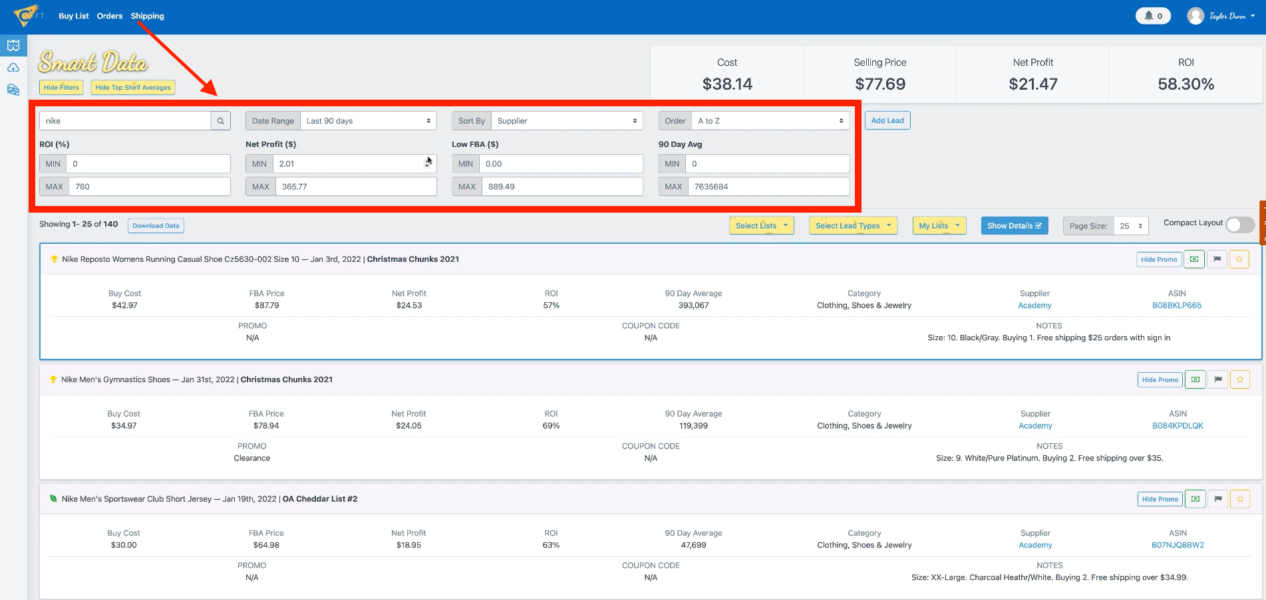This screenshot has height=600, width=1266.
Task: Open Academy supplier link on Jersey row
Action: pyautogui.click(x=1036, y=546)
